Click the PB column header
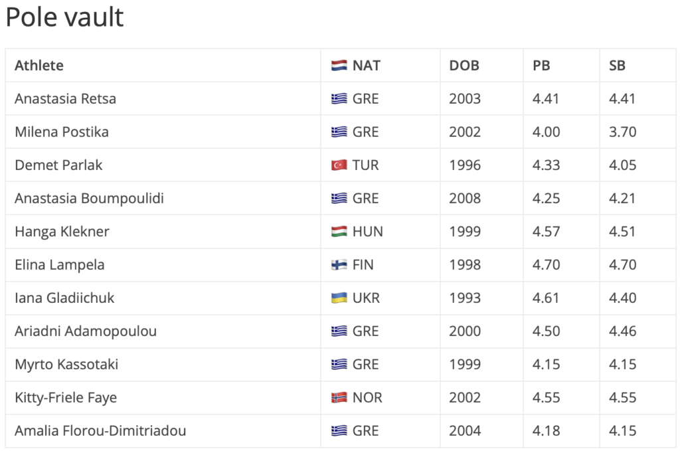 541,66
